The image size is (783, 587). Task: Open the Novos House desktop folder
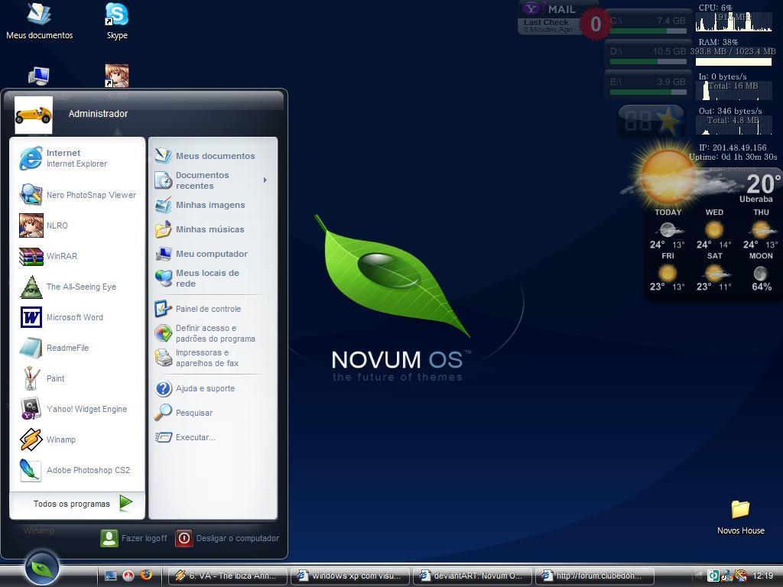[x=740, y=517]
